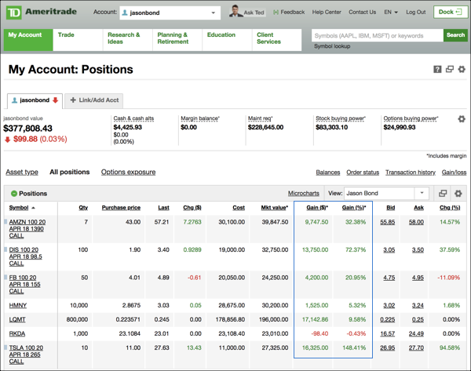Toggle row marker beside TSLA option
Viewport: 471px width, 371px height.
point(5,347)
